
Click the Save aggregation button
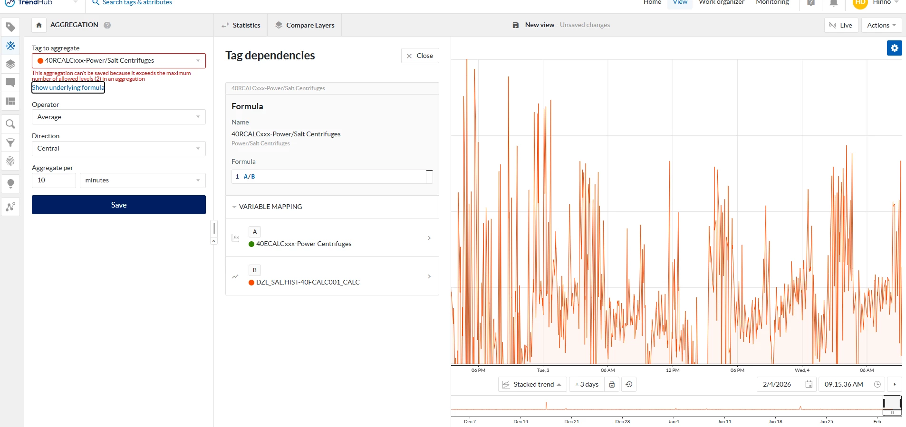click(x=119, y=205)
